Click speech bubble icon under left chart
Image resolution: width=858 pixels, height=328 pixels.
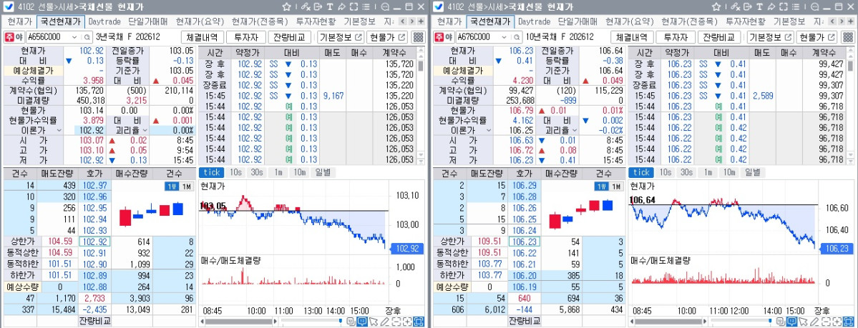(x=361, y=322)
